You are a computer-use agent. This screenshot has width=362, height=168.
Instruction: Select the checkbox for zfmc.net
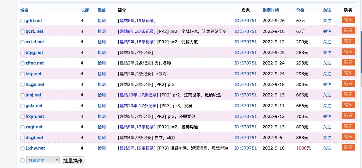click(22, 64)
